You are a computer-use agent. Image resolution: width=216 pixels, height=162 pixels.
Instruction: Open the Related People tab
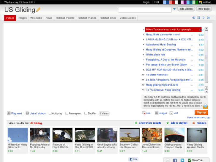coord(65,18)
